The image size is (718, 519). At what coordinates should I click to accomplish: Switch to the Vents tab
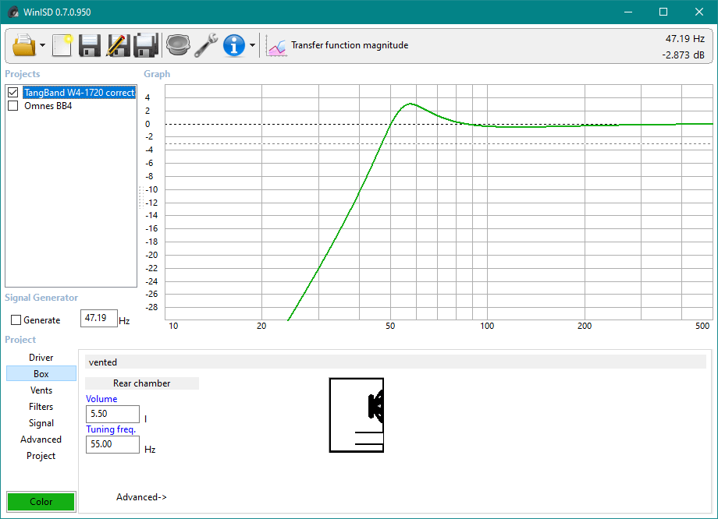(41, 390)
